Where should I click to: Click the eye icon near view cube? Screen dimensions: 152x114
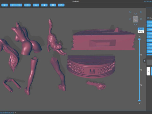tap(141, 12)
